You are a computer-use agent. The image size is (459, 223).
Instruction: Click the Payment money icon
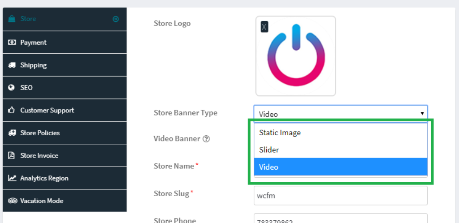click(12, 43)
